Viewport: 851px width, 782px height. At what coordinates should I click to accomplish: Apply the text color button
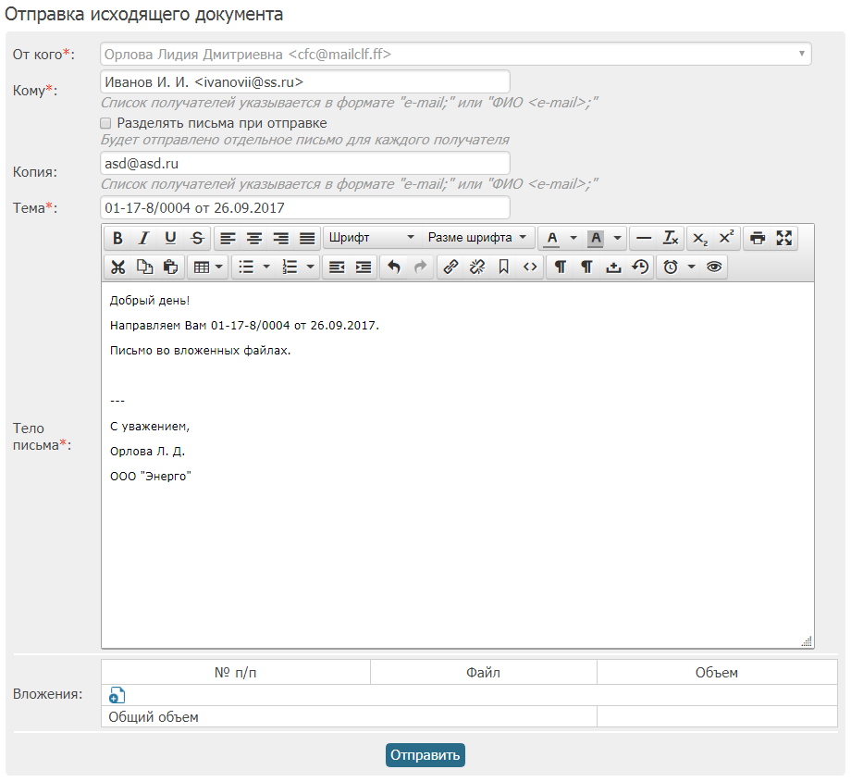(552, 238)
